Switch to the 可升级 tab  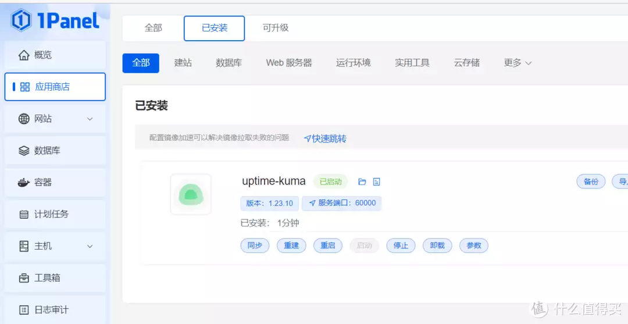[x=276, y=28]
